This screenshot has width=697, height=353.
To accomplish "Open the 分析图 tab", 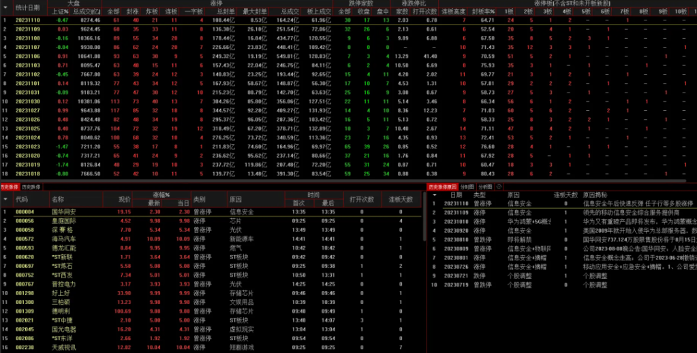I will point(484,186).
